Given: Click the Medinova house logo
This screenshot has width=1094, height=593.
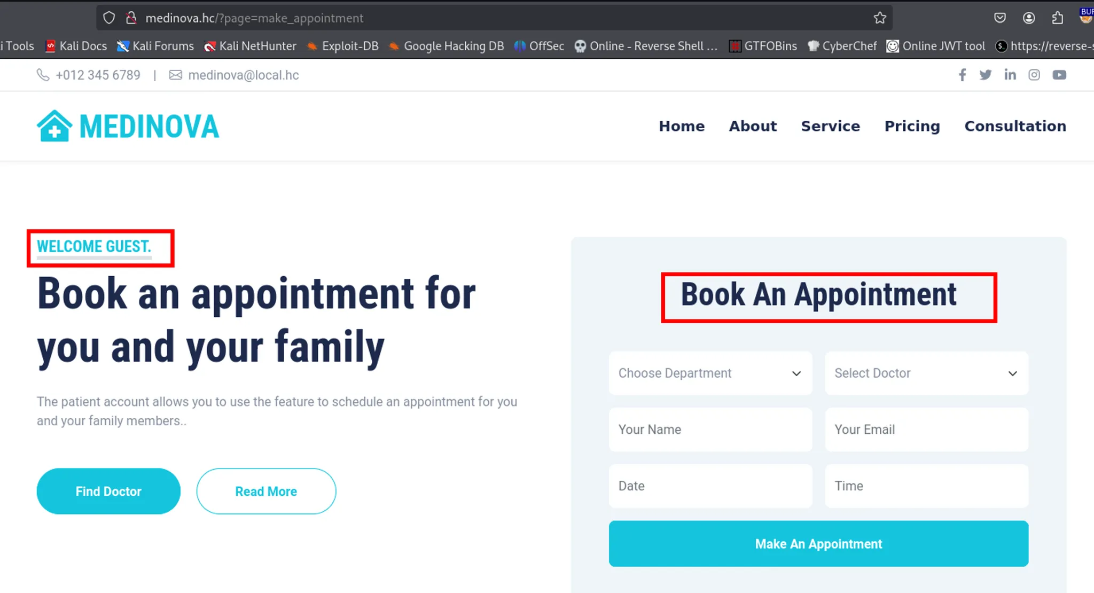Looking at the screenshot, I should pyautogui.click(x=54, y=126).
